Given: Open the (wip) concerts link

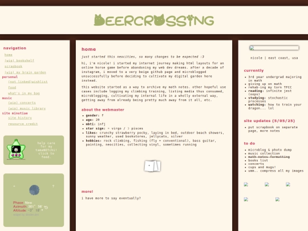Looking at the screenshot, I should click(x=22, y=103).
